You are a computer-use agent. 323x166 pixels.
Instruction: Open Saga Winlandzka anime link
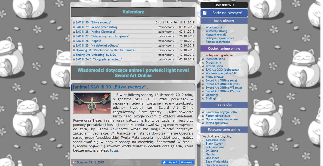(217, 162)
